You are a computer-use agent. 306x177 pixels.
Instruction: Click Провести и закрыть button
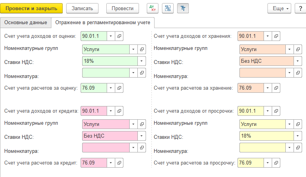pyautogui.click(x=32, y=9)
